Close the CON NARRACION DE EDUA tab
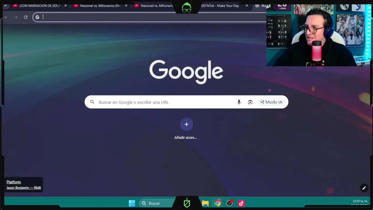 click(66, 6)
